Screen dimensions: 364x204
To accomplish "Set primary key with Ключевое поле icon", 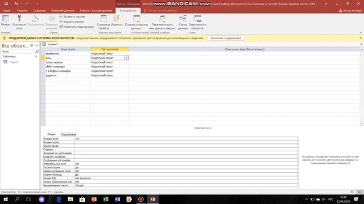I will 19,22.
